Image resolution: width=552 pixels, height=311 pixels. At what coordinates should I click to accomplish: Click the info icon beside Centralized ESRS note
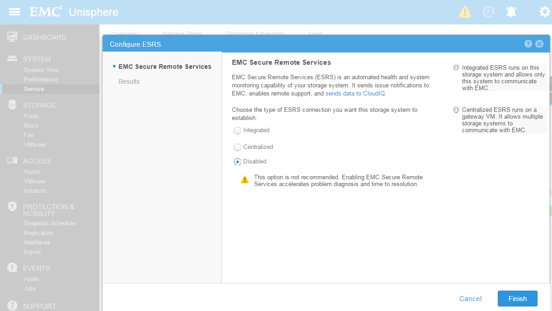456,110
